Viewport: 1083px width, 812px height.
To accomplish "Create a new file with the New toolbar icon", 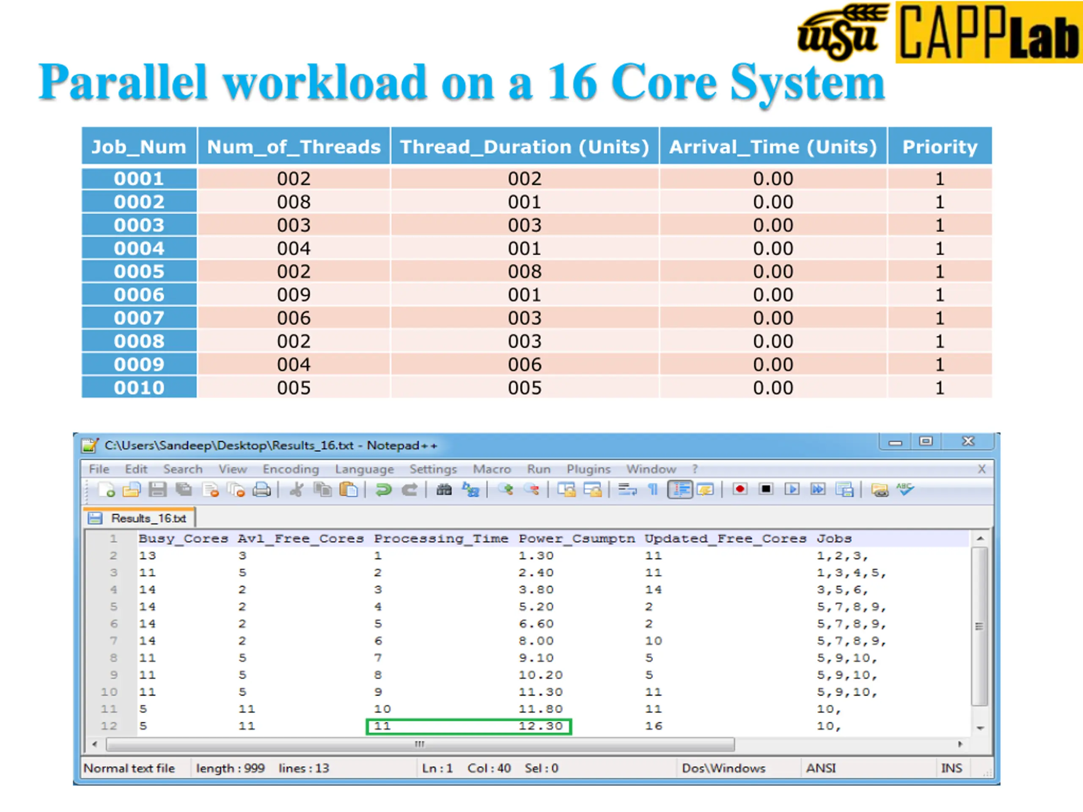I will [107, 489].
